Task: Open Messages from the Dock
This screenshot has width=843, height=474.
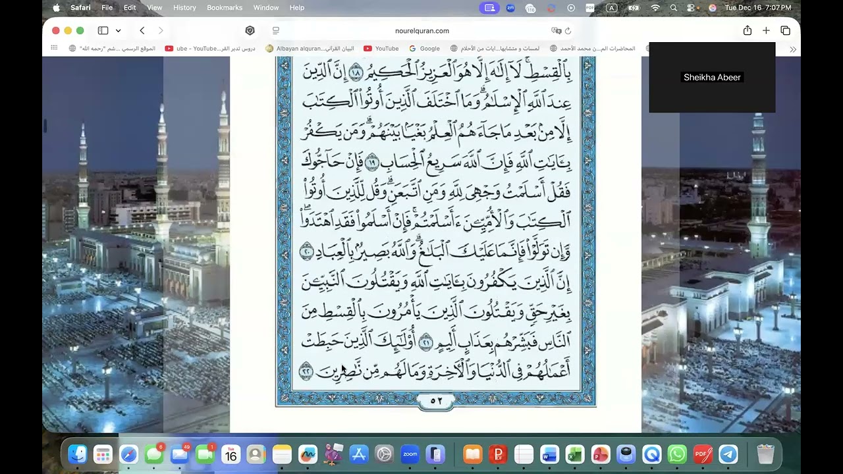Action: click(154, 454)
